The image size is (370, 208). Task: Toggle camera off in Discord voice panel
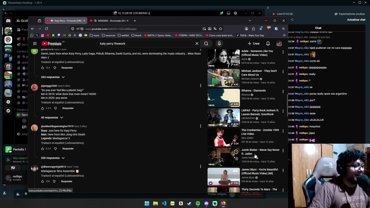tap(13, 168)
